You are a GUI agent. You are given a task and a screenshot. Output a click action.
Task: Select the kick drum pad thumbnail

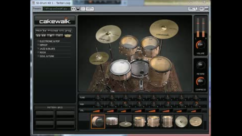click(98, 121)
